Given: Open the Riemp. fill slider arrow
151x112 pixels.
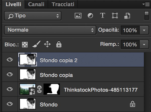Looking at the screenshot, I should click(144, 44).
